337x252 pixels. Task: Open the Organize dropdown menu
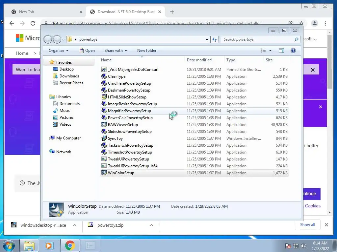coord(59,50)
